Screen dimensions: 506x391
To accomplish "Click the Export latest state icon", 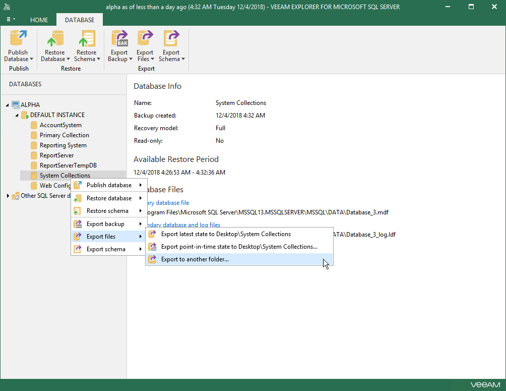I will click(152, 234).
